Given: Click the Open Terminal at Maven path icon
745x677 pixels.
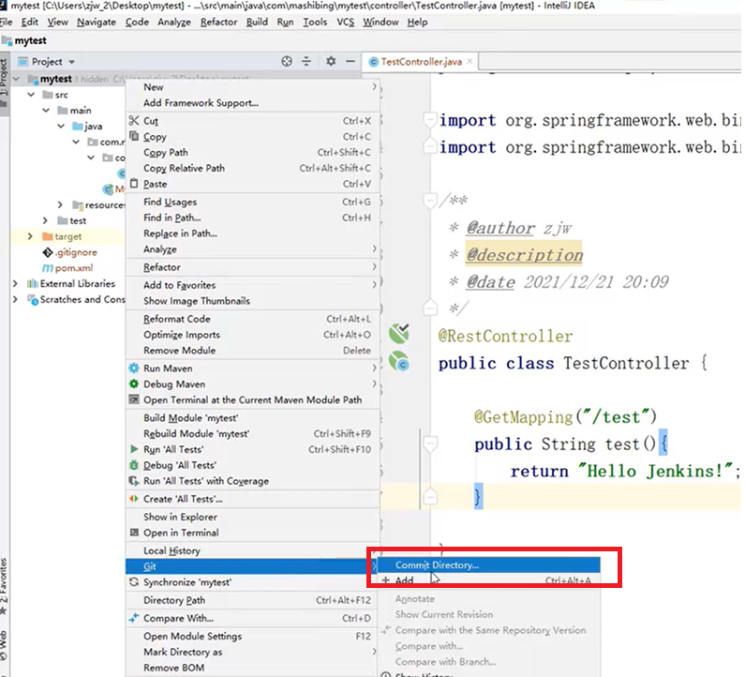Looking at the screenshot, I should (134, 399).
